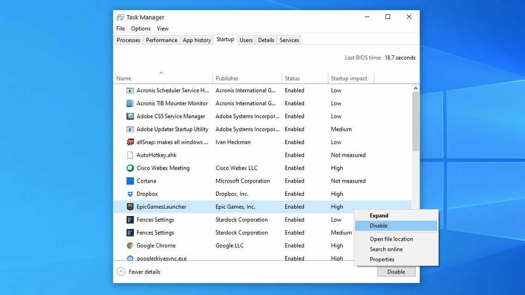Image resolution: width=525 pixels, height=295 pixels.
Task: Switch to the Processes tab
Action: [x=128, y=40]
